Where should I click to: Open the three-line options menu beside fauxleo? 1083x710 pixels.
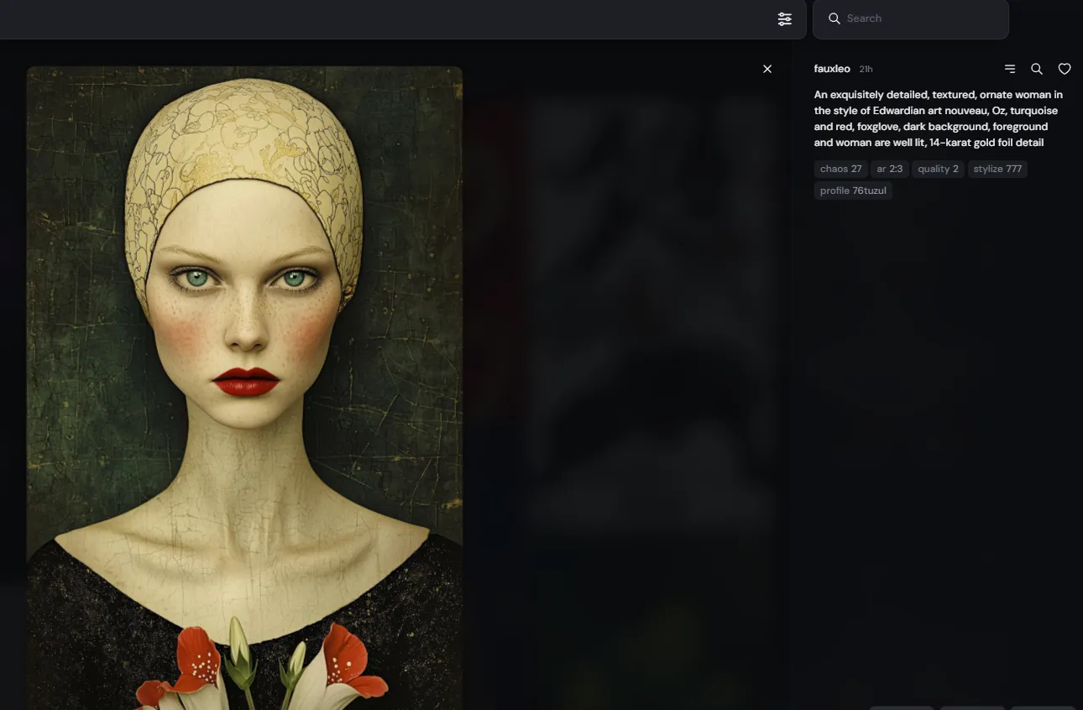point(1009,69)
